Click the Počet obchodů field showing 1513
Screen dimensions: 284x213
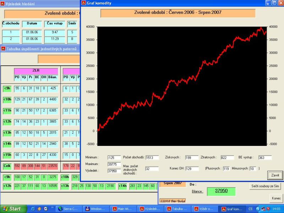point(152,158)
